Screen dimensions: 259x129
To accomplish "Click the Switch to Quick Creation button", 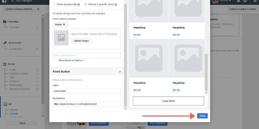I will pos(243,9).
